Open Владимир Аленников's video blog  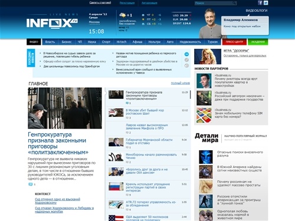pos(241,20)
